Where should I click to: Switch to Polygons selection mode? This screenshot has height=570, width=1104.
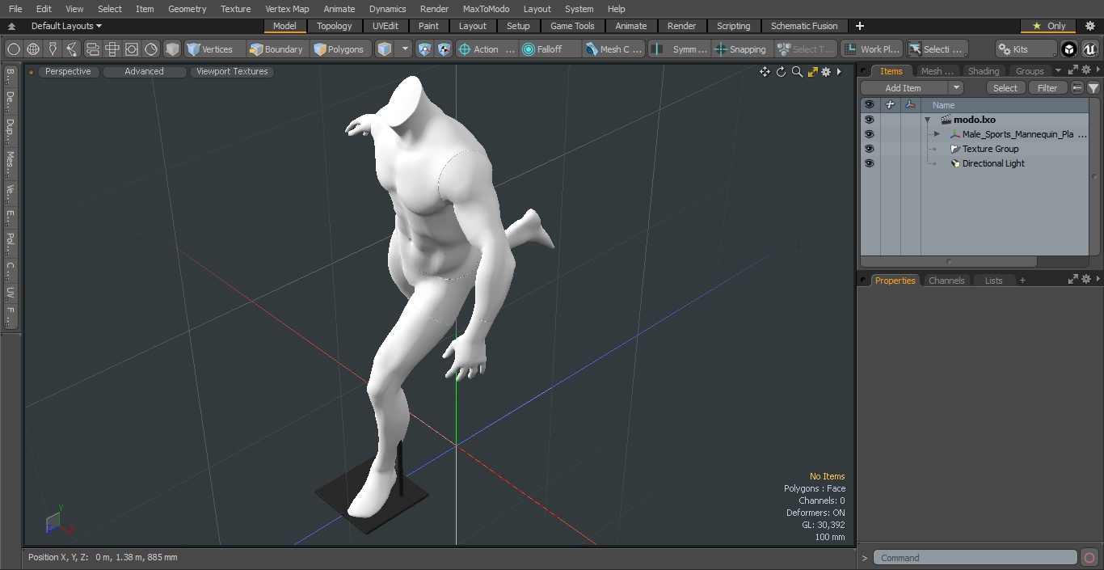pyautogui.click(x=340, y=49)
